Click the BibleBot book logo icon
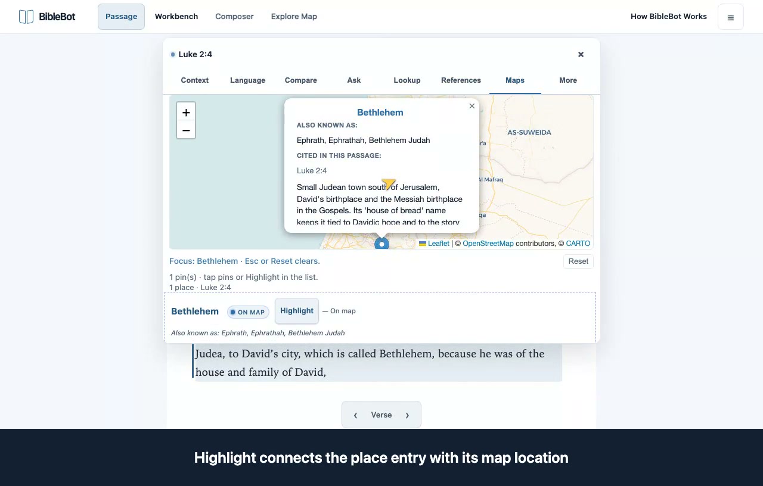Image resolution: width=763 pixels, height=486 pixels. [x=26, y=17]
